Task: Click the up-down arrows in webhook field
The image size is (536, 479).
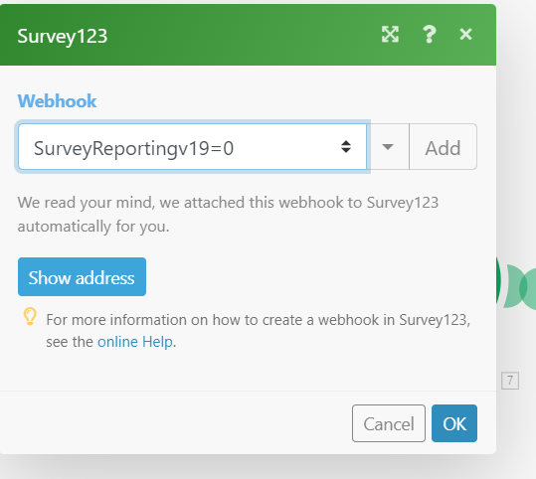Action: coord(346,147)
